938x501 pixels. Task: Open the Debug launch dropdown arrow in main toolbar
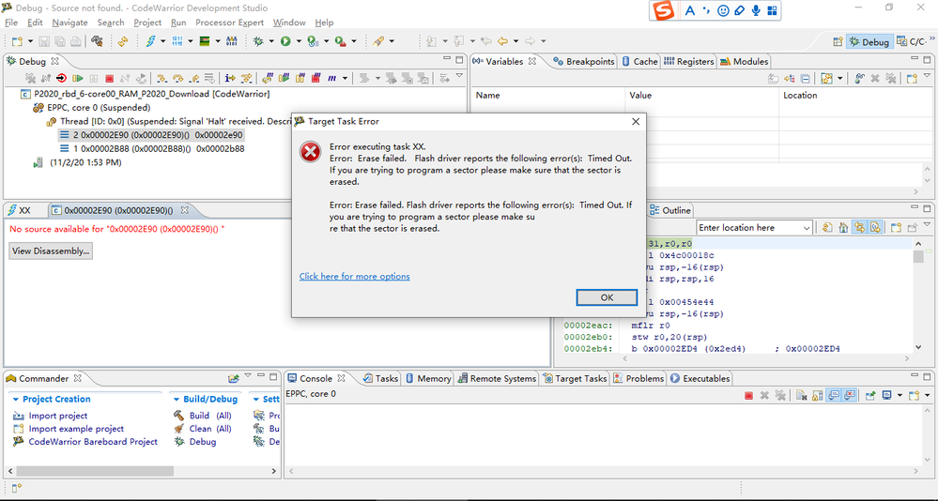(x=271, y=41)
